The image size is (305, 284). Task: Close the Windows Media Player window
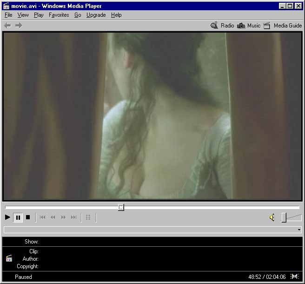[x=298, y=6]
